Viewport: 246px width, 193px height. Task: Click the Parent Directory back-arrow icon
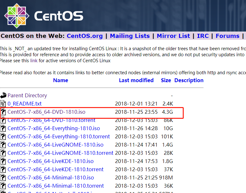pyautogui.click(x=3, y=95)
